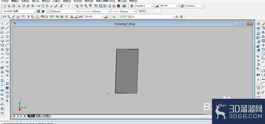The image size is (265, 124).
Task: Select the Center Mark tool
Action: [66, 17]
